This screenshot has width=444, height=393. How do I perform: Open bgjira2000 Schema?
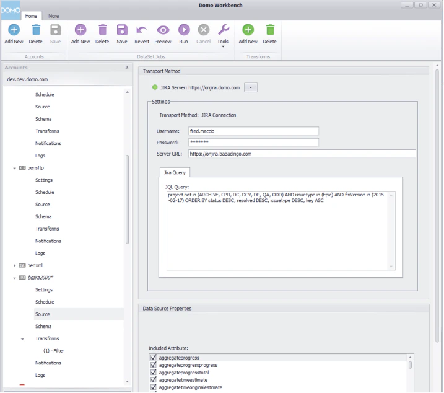point(43,327)
